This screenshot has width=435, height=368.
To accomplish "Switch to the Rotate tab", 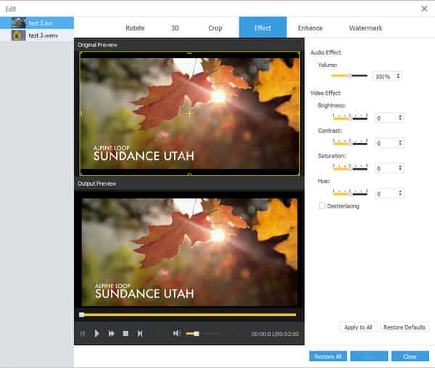I will coord(135,28).
